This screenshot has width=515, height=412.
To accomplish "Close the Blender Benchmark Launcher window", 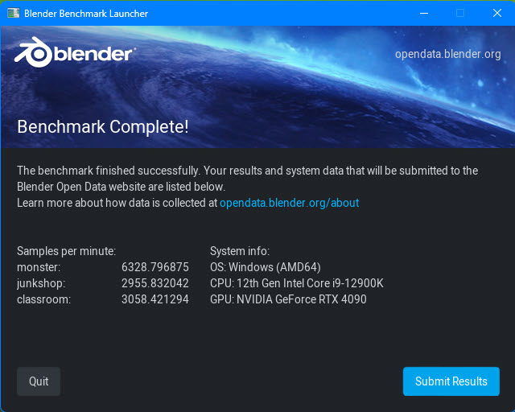I will (x=497, y=13).
